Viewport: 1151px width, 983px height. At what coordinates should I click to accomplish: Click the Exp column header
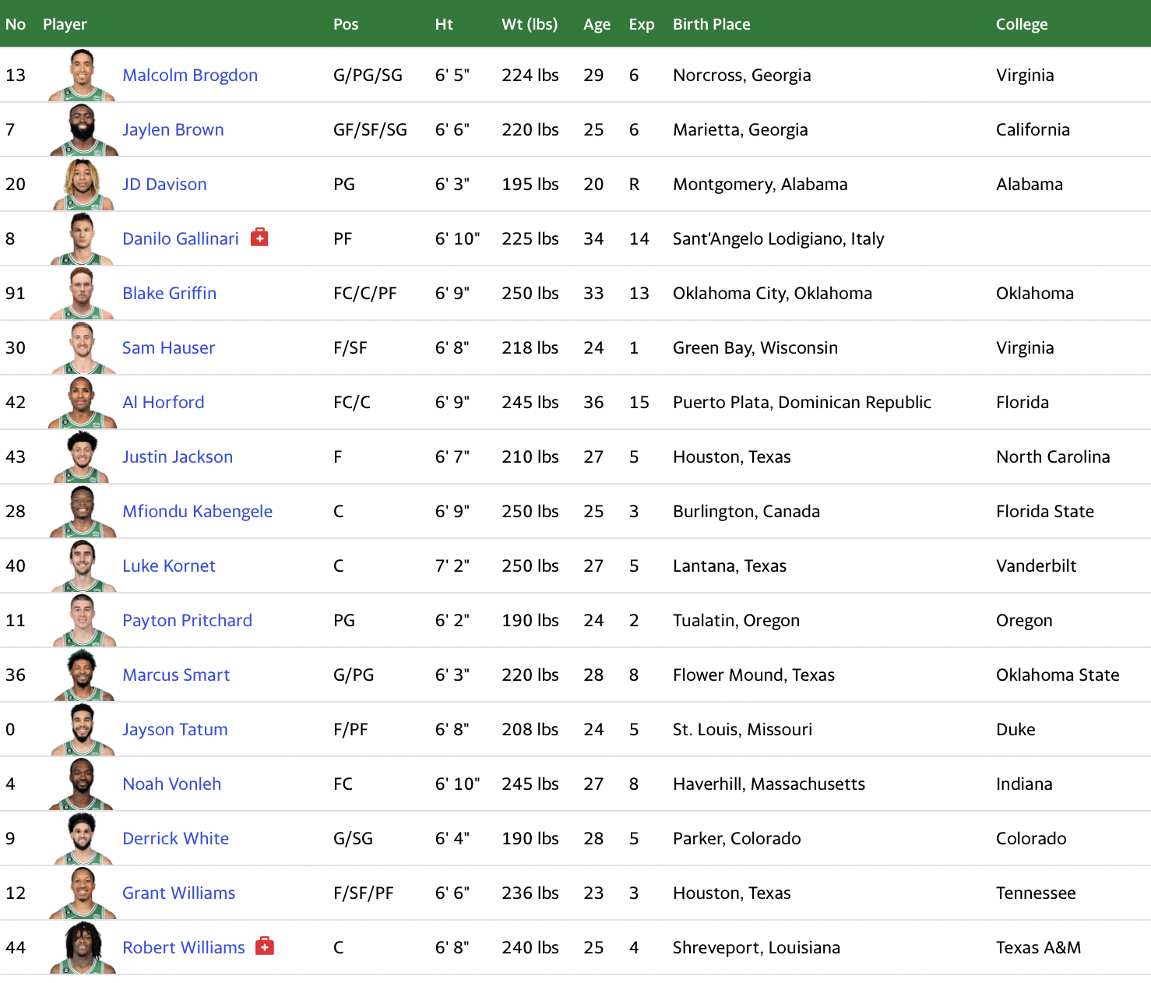tap(642, 24)
